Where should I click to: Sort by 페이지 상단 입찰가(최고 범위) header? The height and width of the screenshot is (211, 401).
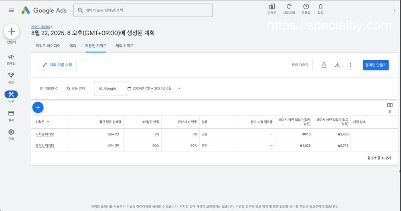(x=332, y=122)
